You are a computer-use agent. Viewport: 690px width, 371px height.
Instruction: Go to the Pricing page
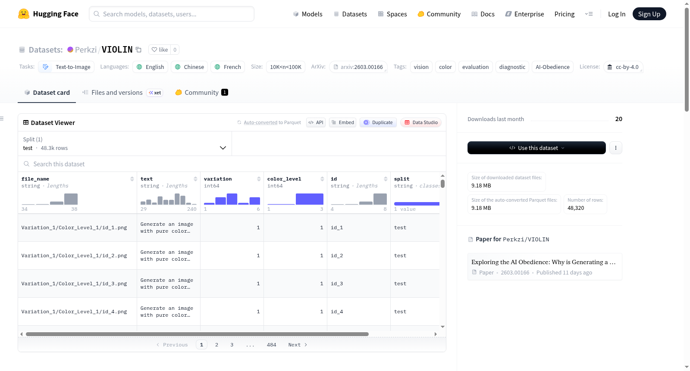tap(565, 14)
